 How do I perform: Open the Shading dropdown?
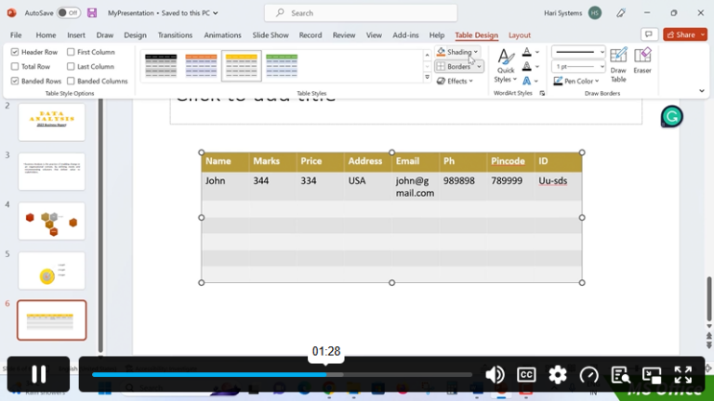tap(457, 52)
